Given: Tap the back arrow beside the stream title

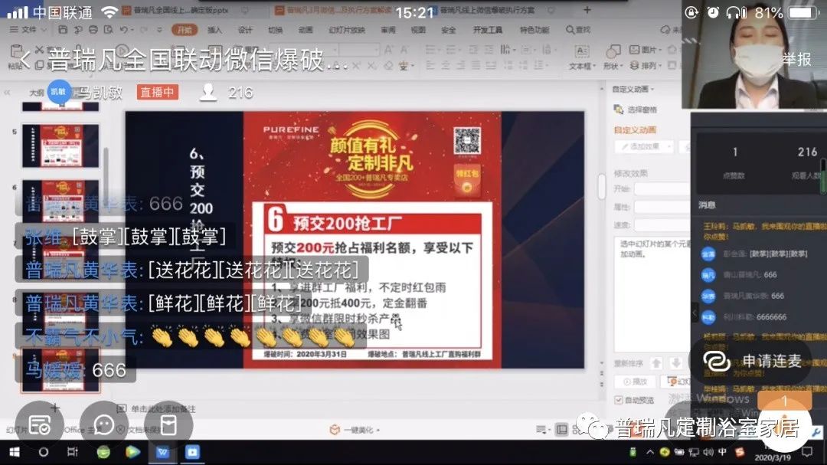Looking at the screenshot, I should 25,59.
